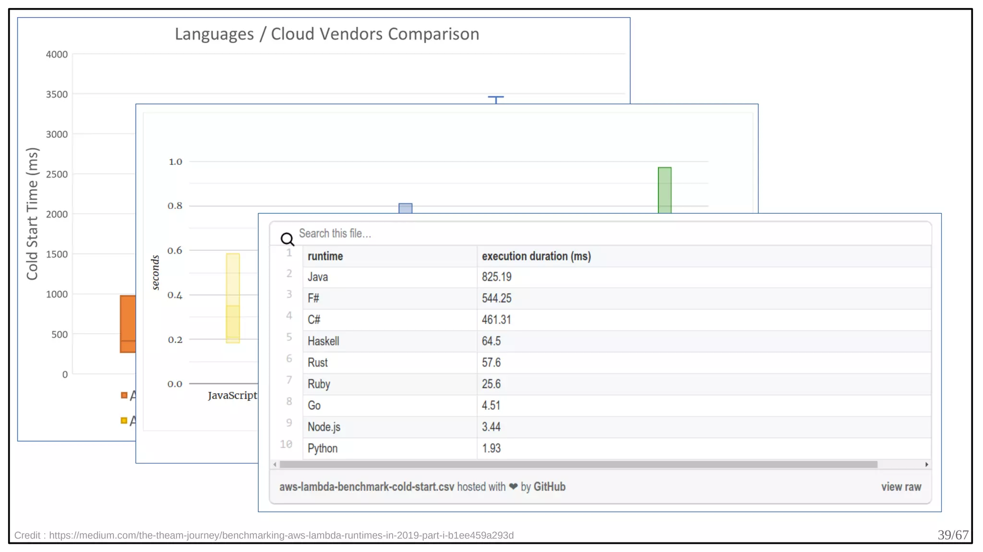Click the view raw link
This screenshot has height=552, width=983.
(901, 487)
